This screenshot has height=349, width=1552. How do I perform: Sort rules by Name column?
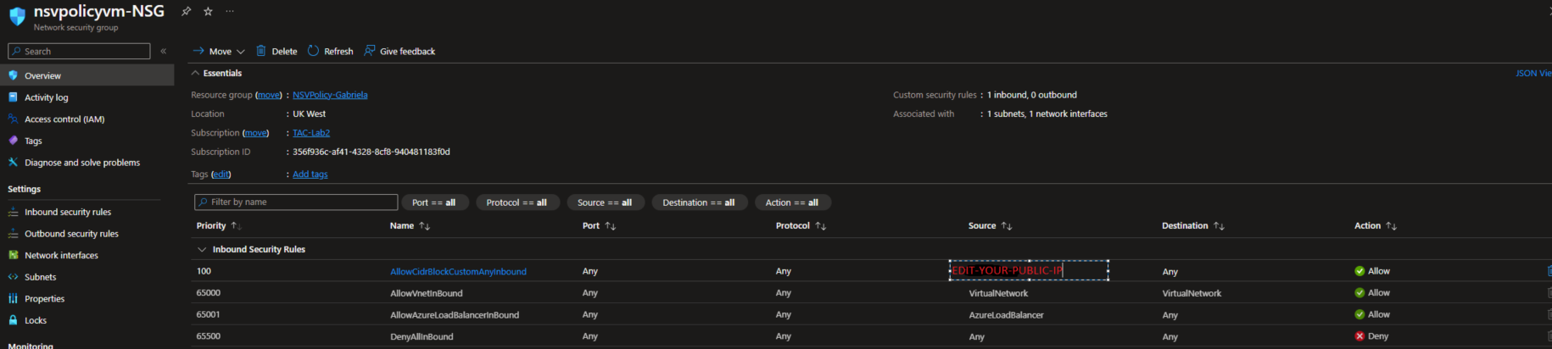[410, 226]
